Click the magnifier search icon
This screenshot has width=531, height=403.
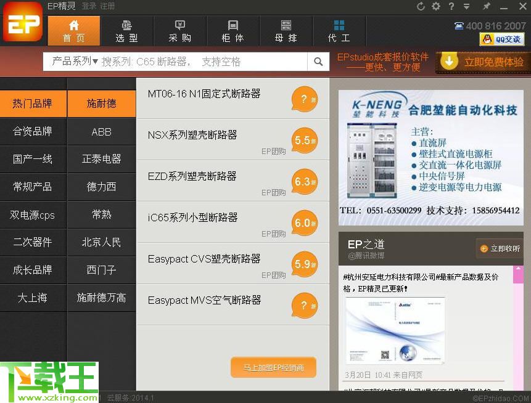(x=318, y=62)
